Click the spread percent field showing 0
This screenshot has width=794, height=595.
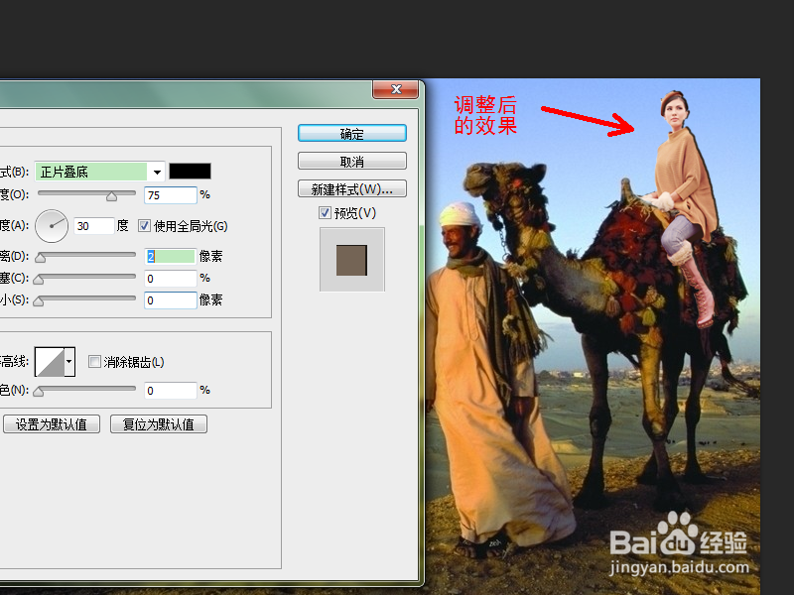[x=171, y=279]
